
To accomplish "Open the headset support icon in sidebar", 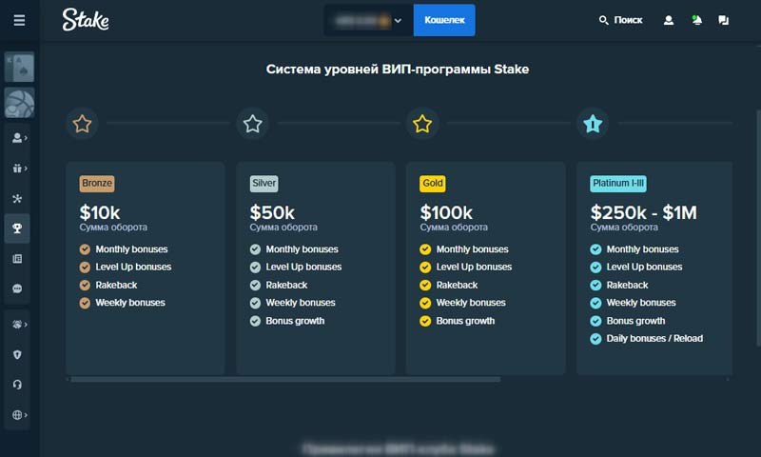I will pyautogui.click(x=18, y=385).
